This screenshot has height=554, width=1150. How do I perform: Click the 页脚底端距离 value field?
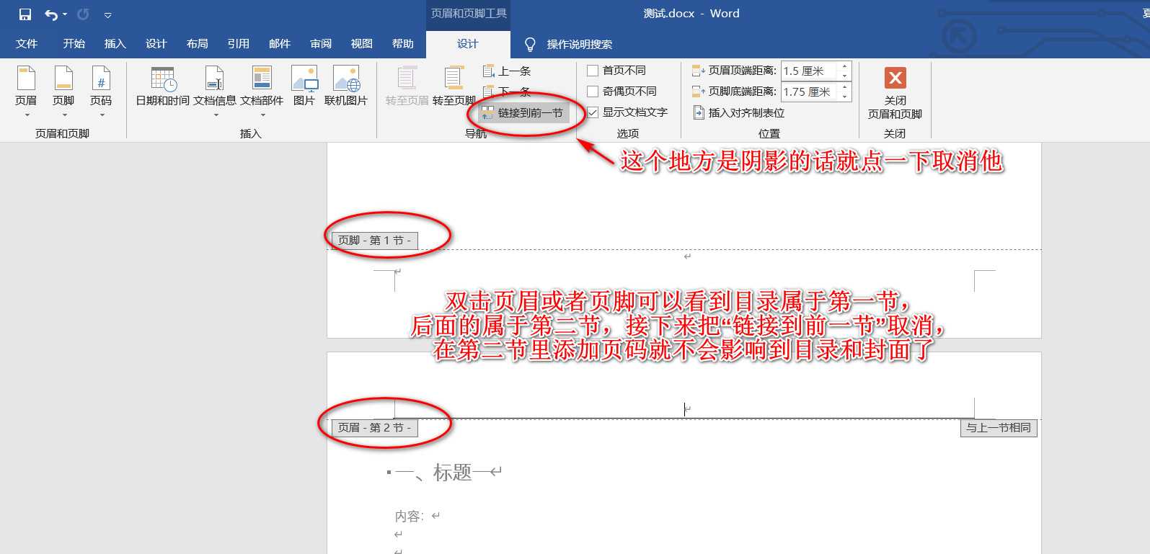809,91
